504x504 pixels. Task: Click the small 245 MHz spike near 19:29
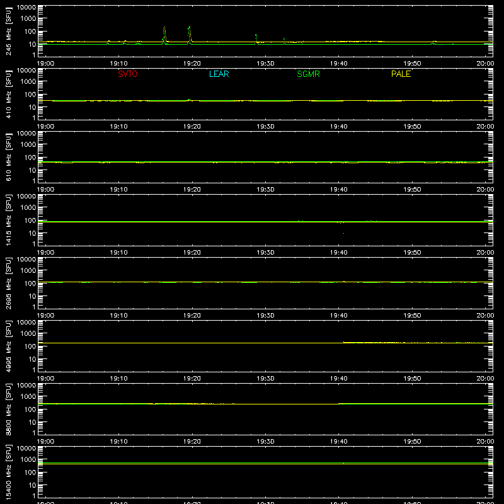point(256,38)
